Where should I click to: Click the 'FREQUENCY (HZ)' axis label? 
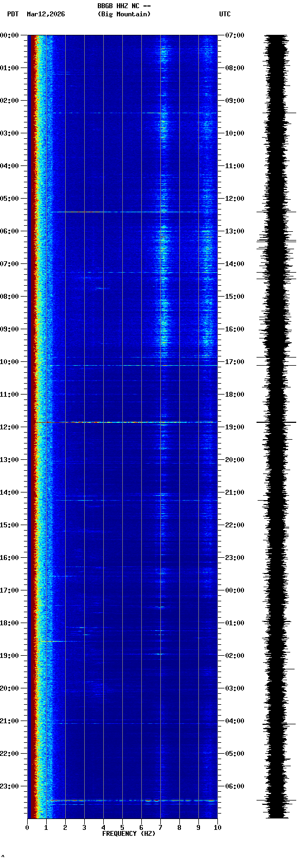click(x=129, y=834)
